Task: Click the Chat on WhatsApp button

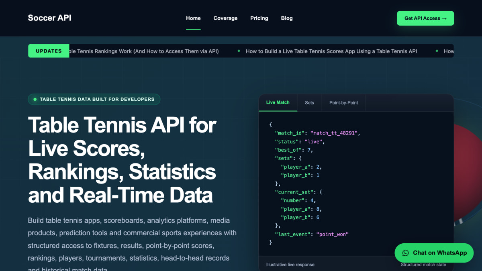Action: click(434, 253)
